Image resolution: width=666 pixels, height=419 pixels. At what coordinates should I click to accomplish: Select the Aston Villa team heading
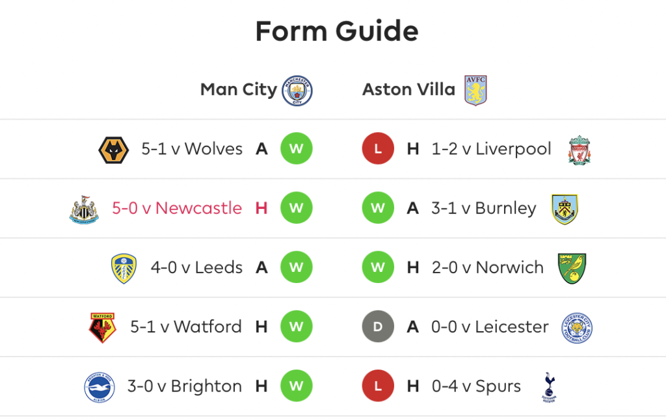point(408,90)
